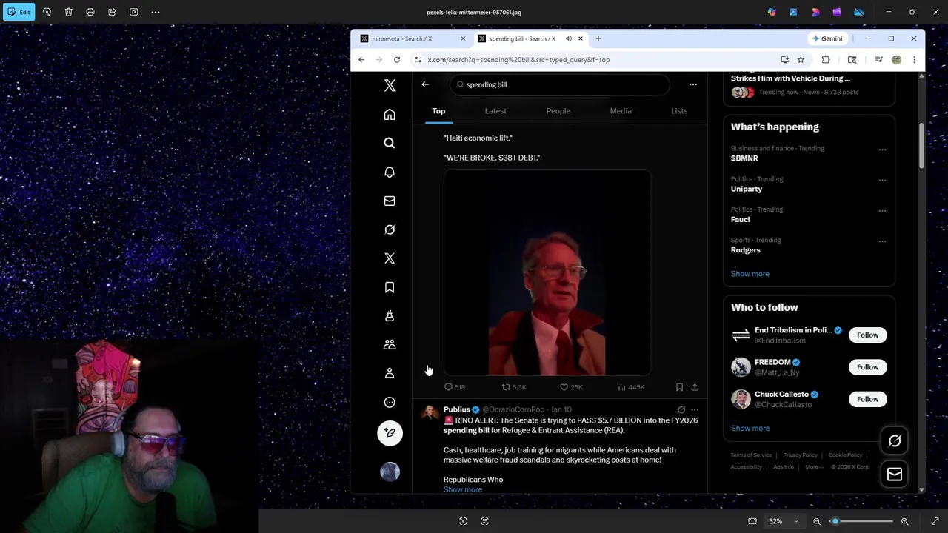
Task: Click Show more on Publius post
Action: click(x=463, y=489)
